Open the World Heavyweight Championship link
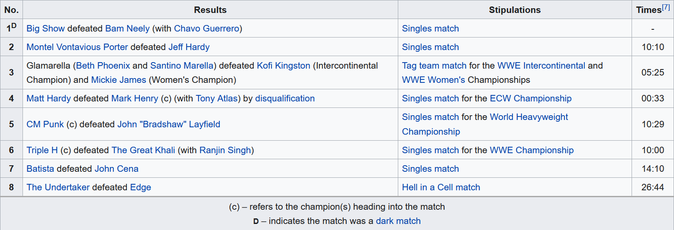The width and height of the screenshot is (674, 230). coord(529,117)
